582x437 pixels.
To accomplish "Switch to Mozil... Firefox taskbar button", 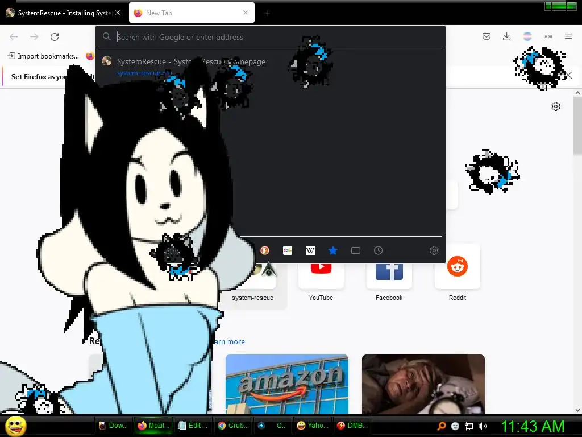I will [x=153, y=426].
